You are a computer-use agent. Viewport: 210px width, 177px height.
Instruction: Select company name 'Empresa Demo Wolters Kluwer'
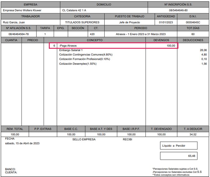point(22,10)
